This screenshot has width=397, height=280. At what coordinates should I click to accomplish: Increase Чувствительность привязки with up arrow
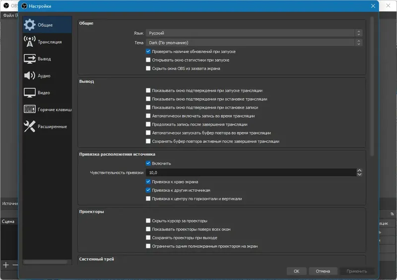click(x=359, y=171)
